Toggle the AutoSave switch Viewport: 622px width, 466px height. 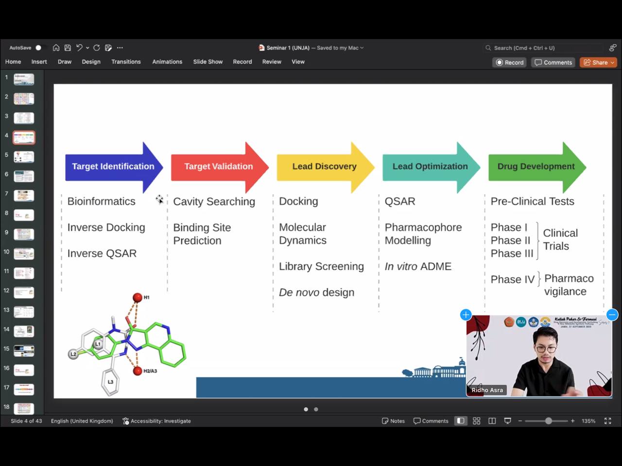click(40, 48)
